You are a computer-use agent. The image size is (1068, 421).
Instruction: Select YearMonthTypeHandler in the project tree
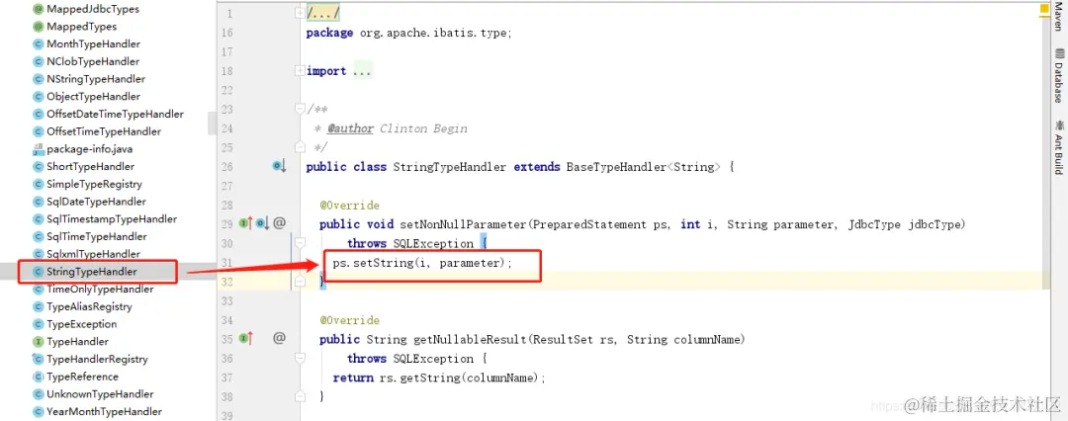104,411
